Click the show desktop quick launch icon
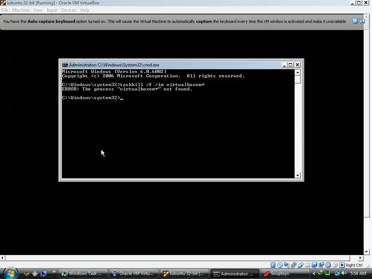372x279 pixels. click(x=44, y=274)
